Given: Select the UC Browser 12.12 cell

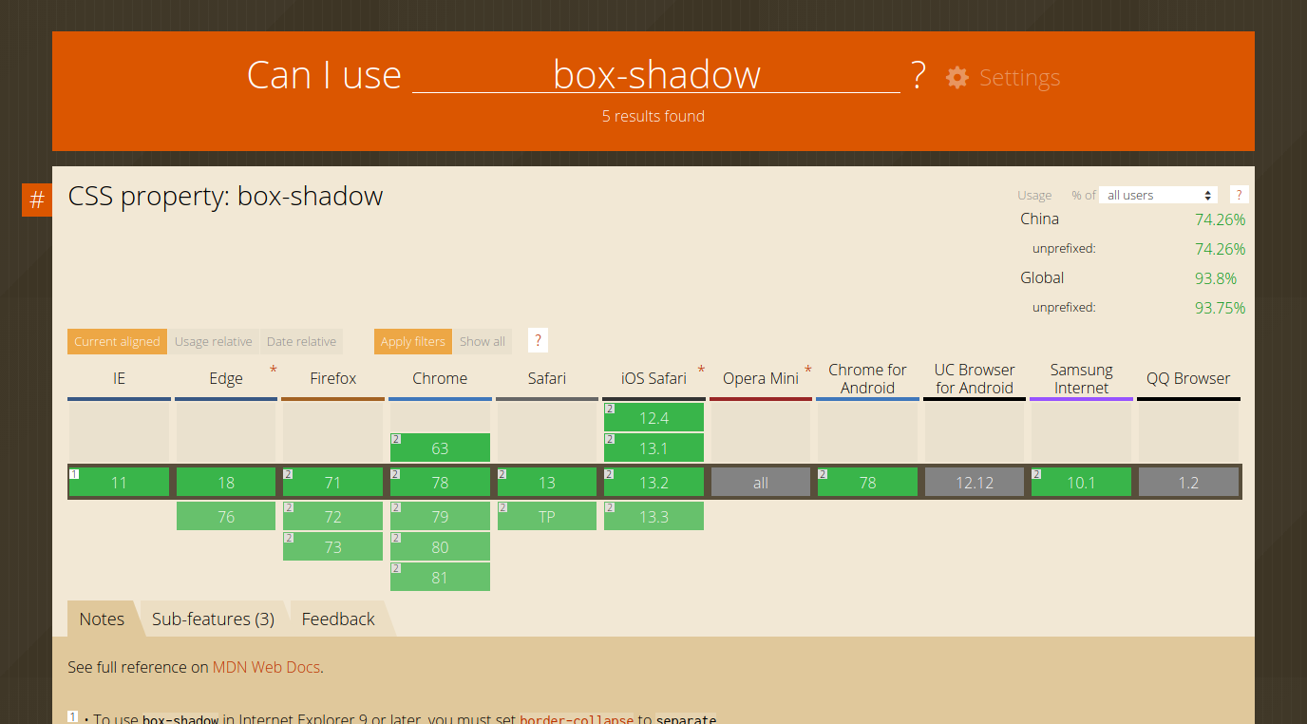Looking at the screenshot, I should coord(975,482).
